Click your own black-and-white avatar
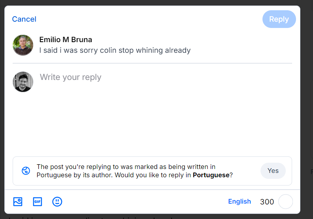This screenshot has width=313, height=219. [x=23, y=82]
